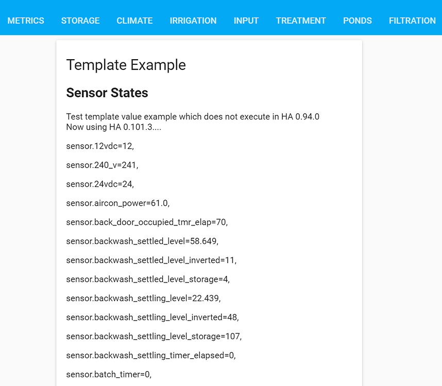Viewport: 442px width, 386px height.
Task: Select the CLIMATE tab
Action: tap(135, 21)
